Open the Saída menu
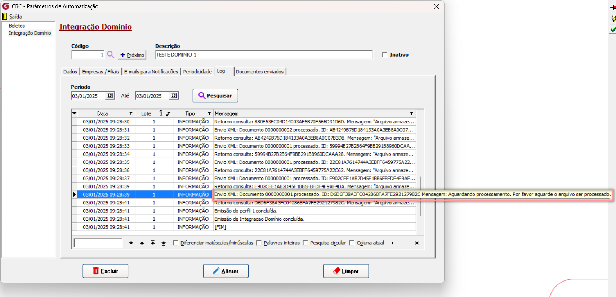Screen dimensions: 616x297 click(x=15, y=17)
